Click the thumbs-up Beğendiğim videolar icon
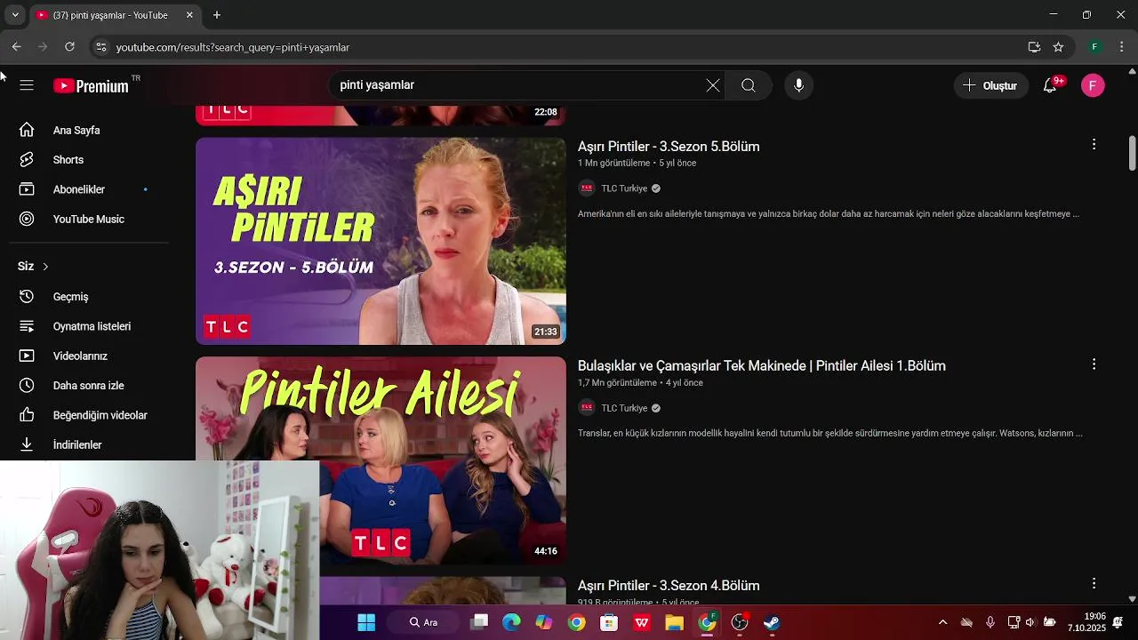 [x=27, y=415]
